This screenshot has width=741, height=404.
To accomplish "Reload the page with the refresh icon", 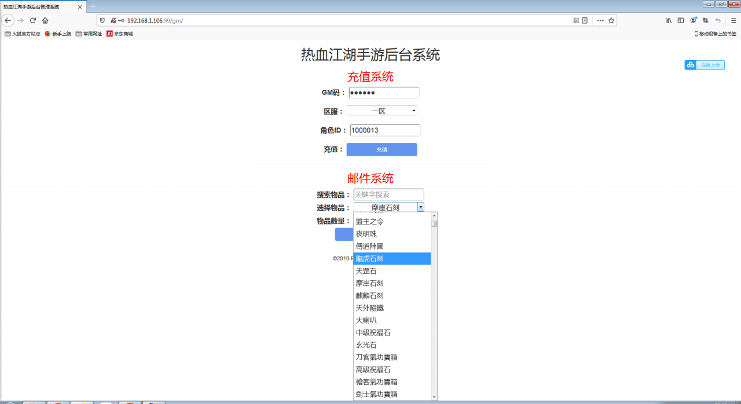I will point(33,20).
